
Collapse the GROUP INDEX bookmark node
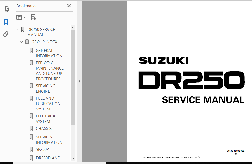tap(21, 42)
